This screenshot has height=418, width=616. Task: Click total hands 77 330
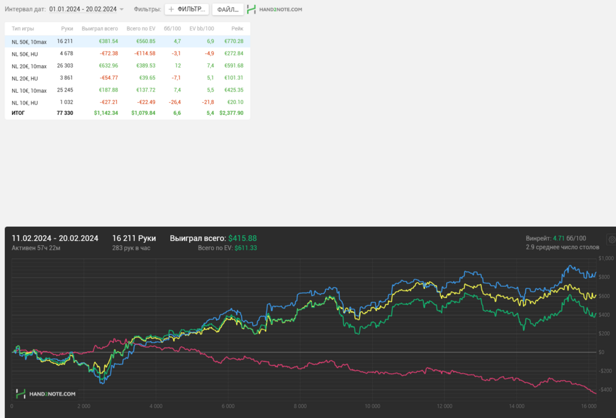coord(65,113)
